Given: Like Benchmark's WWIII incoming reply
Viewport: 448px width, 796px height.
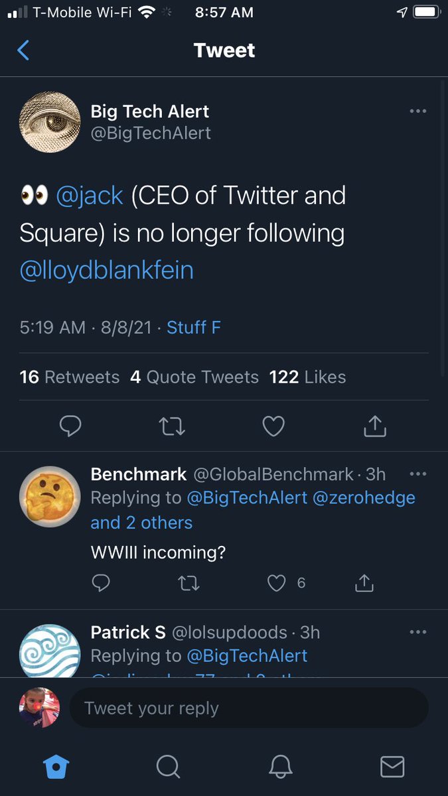Looking at the screenshot, I should (276, 583).
